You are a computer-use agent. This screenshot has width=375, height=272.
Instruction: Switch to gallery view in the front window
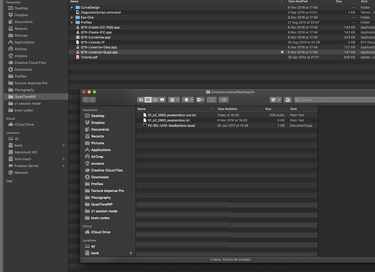click(161, 100)
